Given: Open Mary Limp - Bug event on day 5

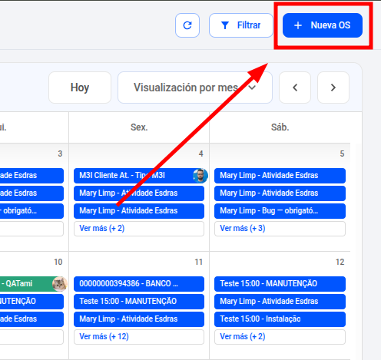Looking at the screenshot, I should point(280,211).
